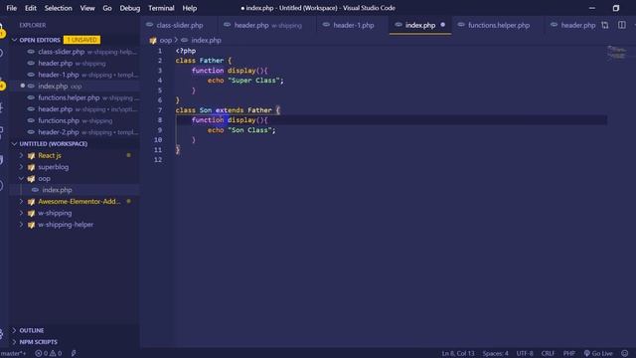Click the split editor icon in tab bar
Viewport: 636px width, 358px height.
coord(622,25)
